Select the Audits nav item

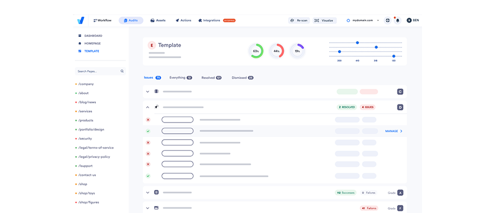[x=131, y=20]
